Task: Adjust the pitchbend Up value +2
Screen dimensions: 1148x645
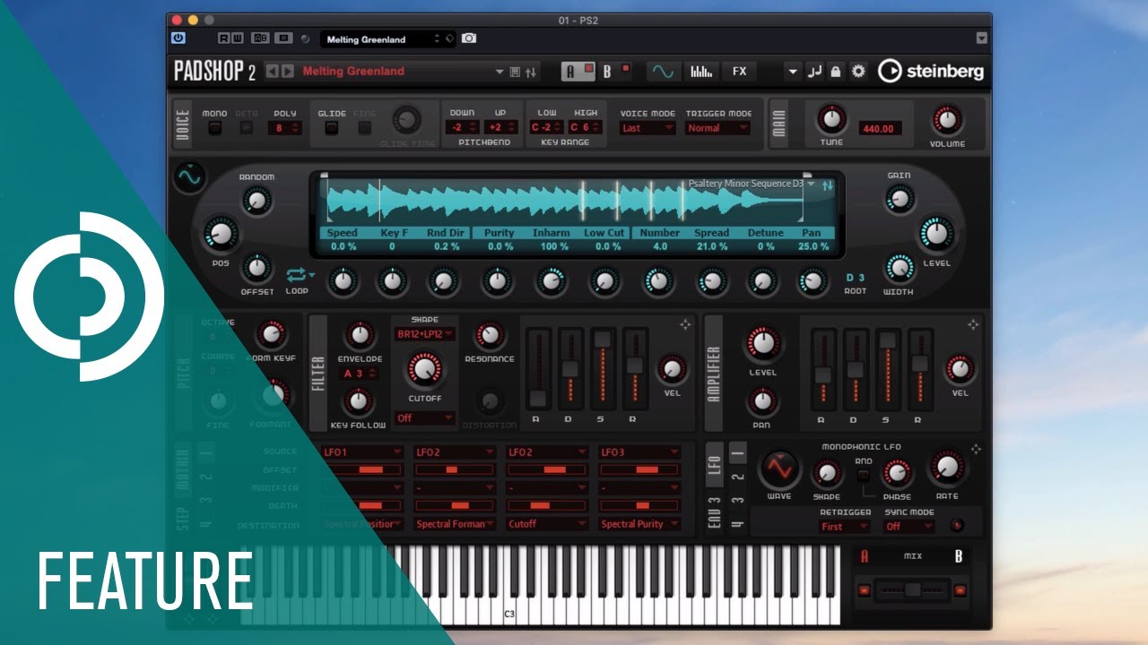Action: click(x=500, y=127)
